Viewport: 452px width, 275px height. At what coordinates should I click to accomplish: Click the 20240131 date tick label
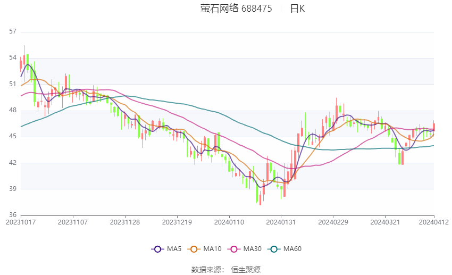point(281,222)
